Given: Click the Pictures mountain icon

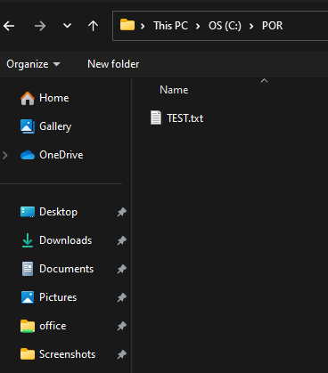Looking at the screenshot, I should [x=28, y=297].
